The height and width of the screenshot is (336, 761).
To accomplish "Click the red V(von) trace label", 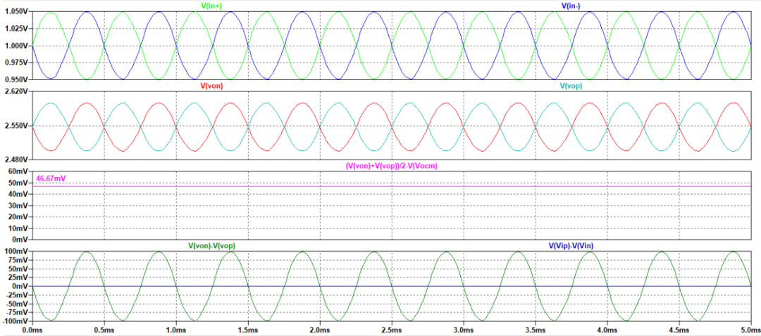I will (213, 86).
